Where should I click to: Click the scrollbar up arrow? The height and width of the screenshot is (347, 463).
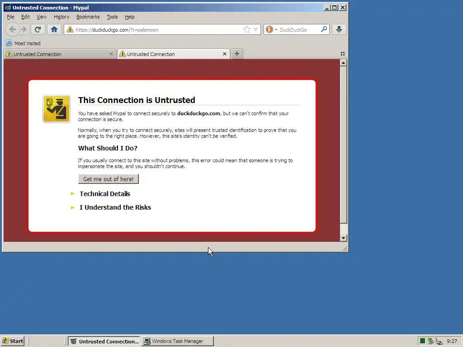coord(343,63)
